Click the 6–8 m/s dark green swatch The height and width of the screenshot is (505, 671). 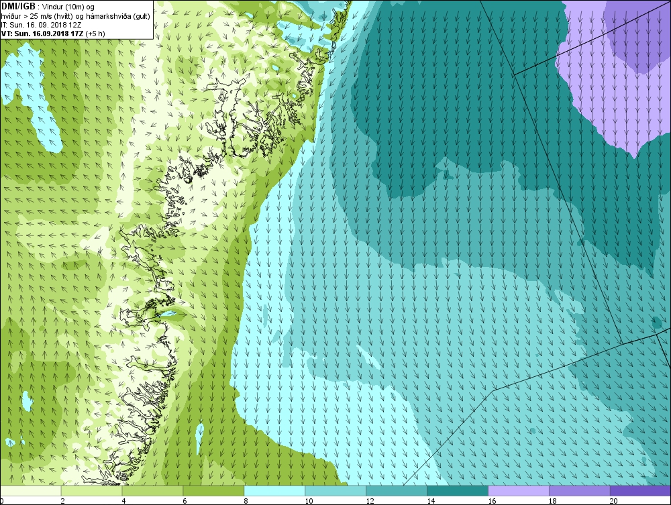point(213,491)
